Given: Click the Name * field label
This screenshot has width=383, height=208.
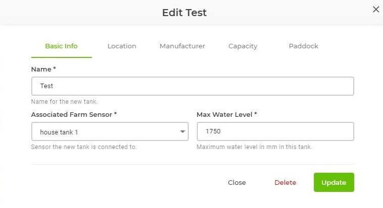Looking at the screenshot, I should point(43,69).
